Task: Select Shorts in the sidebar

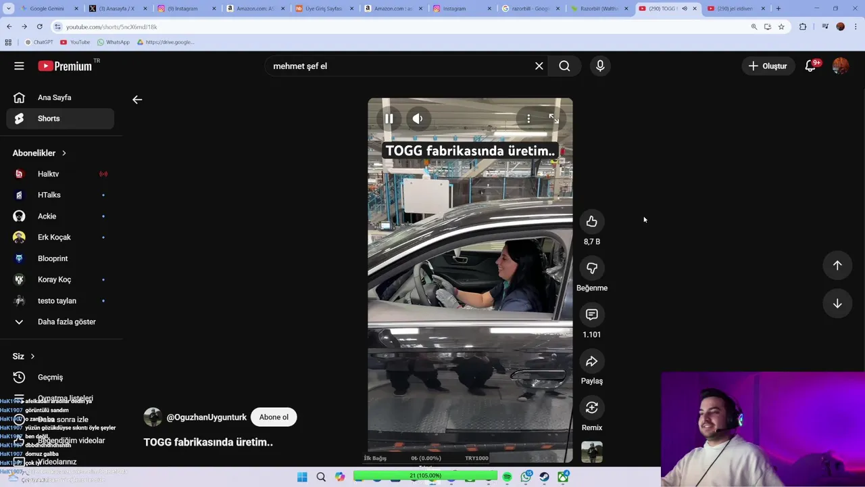Action: point(60,118)
